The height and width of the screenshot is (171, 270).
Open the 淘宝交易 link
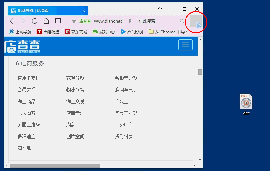coord(75,101)
